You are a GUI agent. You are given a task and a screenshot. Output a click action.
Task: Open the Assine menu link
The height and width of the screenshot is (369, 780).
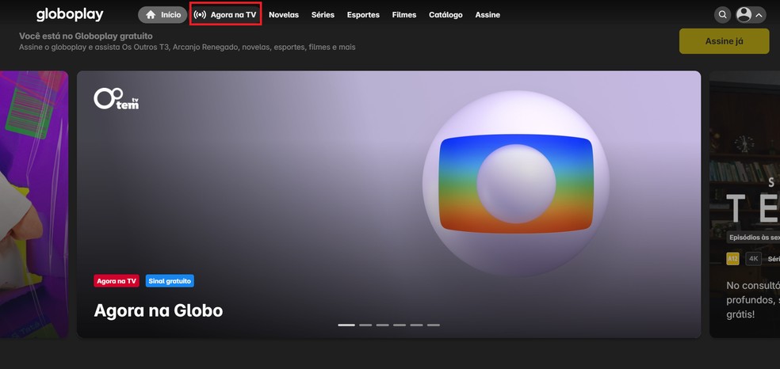(x=487, y=15)
